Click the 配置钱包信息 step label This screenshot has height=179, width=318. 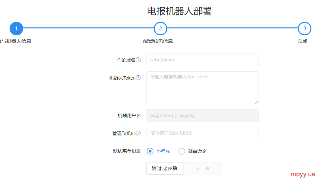coord(158,41)
